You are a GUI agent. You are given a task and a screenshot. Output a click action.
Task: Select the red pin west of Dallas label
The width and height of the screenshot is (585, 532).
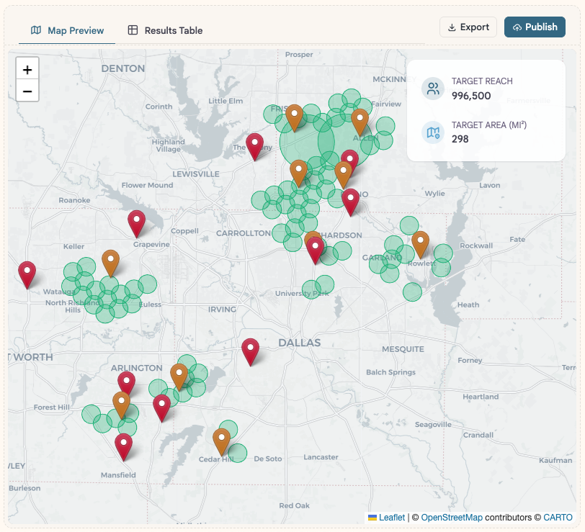pos(250,351)
